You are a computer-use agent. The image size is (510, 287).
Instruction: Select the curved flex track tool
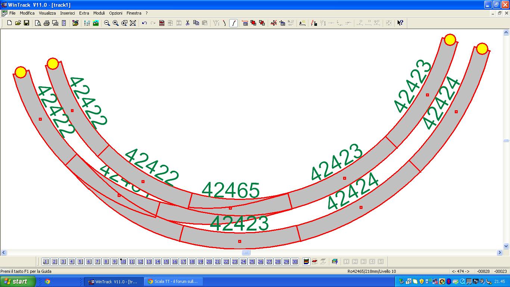(x=233, y=23)
